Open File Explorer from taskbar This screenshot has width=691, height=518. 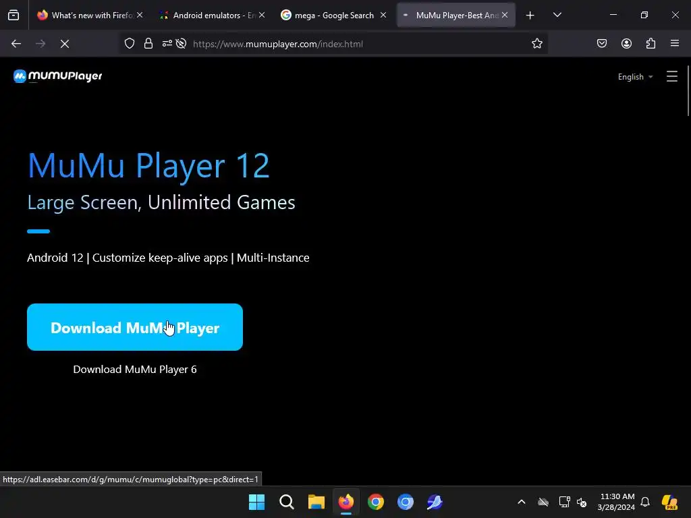pyautogui.click(x=316, y=502)
